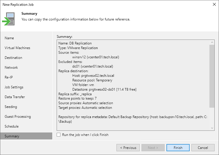
Task: Click the replication job wizard icon
Action: click(8, 19)
